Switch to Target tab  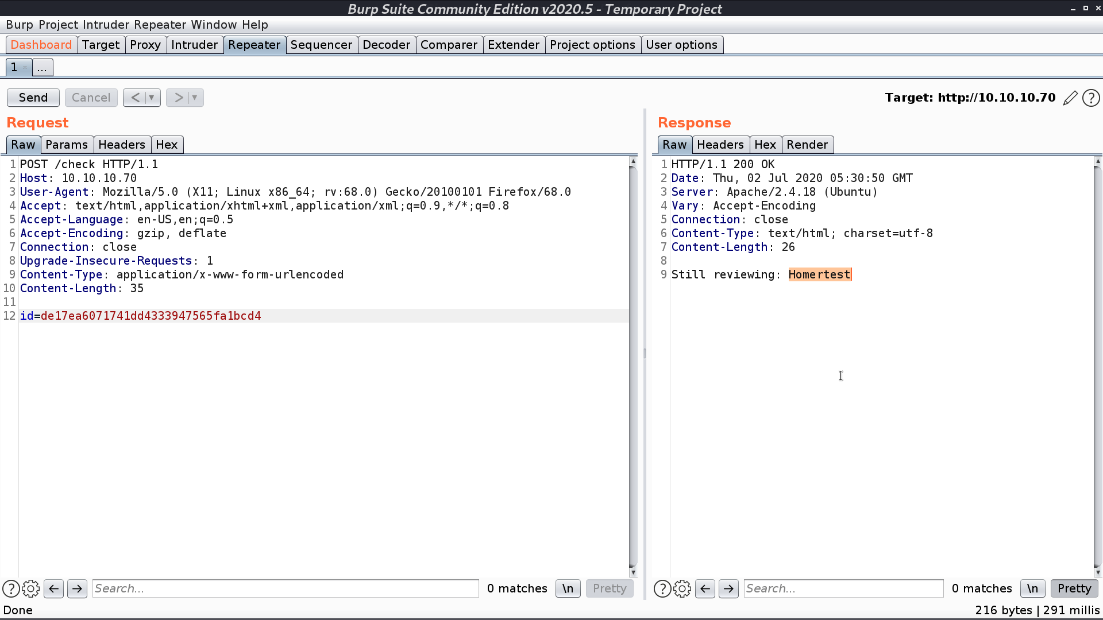click(101, 45)
